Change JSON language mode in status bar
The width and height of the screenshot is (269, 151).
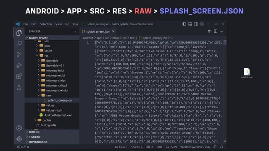[171, 147]
